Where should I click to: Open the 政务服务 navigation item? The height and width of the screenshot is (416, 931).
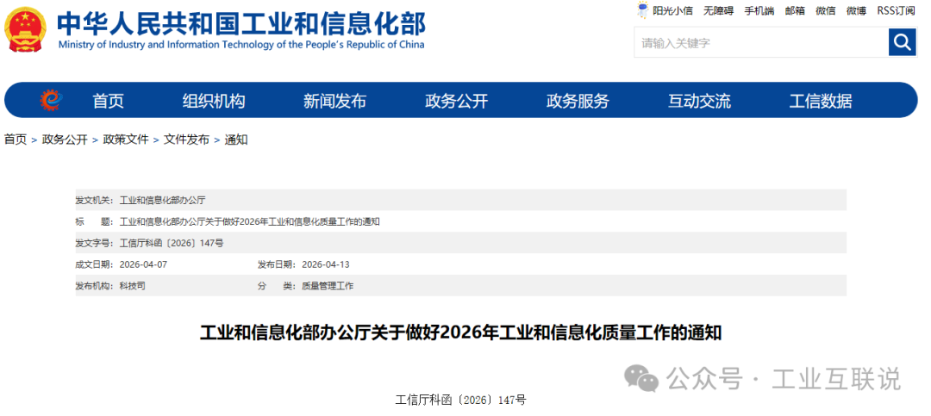click(x=578, y=102)
